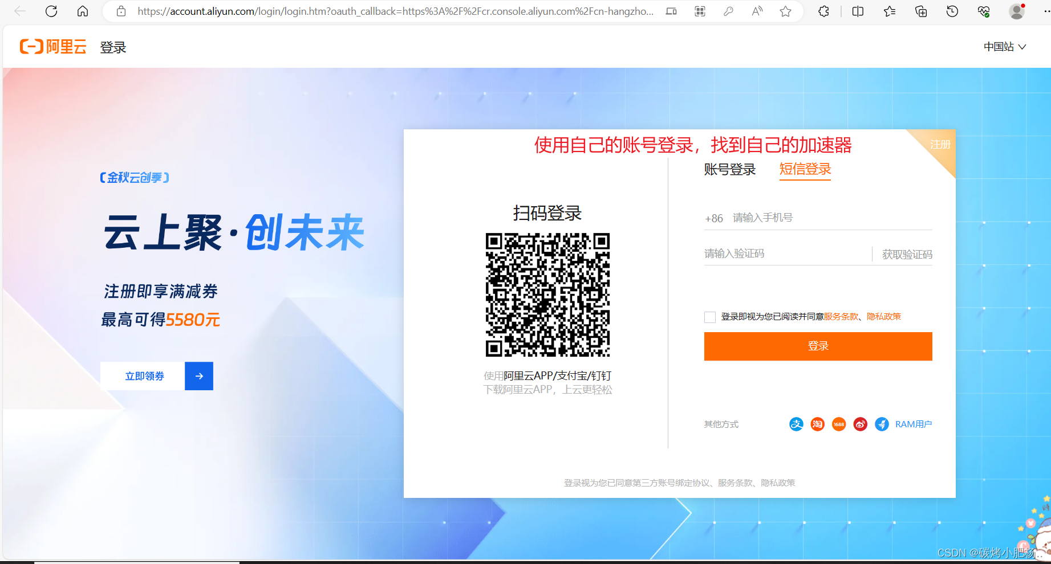Open footer 隐私政策 link
Viewport: 1051px width, 564px height.
click(x=778, y=483)
